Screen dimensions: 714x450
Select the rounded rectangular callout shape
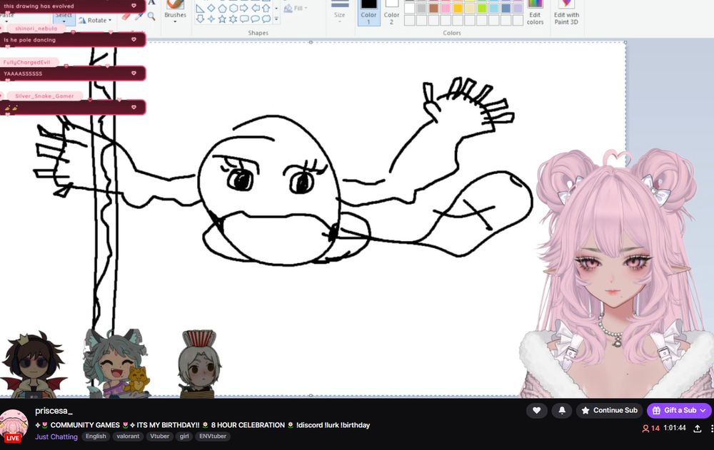tap(244, 19)
